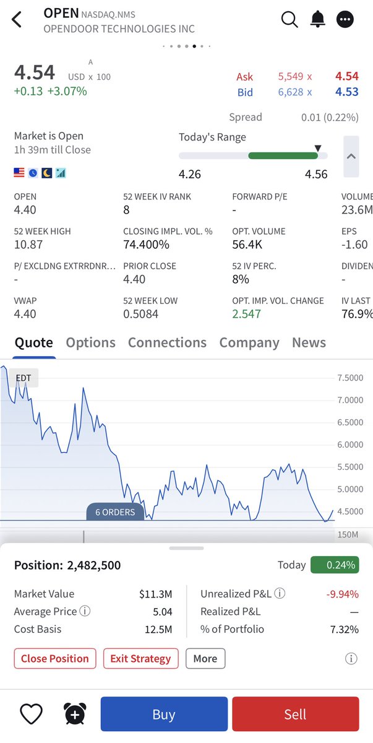Image resolution: width=373 pixels, height=743 pixels.
Task: Collapse the quote details chevron
Action: point(351,157)
